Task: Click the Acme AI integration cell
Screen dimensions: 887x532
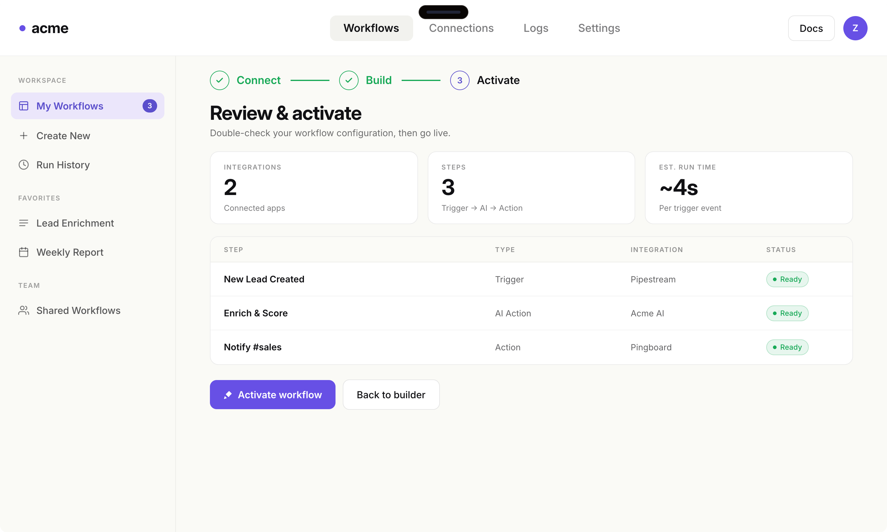Action: pyautogui.click(x=647, y=313)
